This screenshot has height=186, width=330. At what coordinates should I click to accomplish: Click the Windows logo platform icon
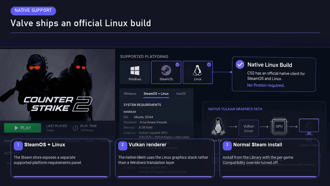[135, 71]
